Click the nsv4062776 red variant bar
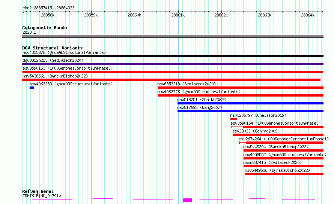This screenshot has height=204, width=334. click(241, 95)
